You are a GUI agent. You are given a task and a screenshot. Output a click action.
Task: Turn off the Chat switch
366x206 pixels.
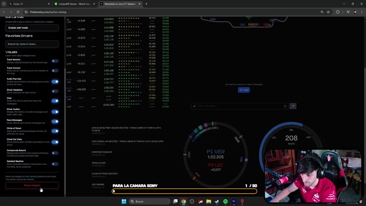tap(55, 101)
